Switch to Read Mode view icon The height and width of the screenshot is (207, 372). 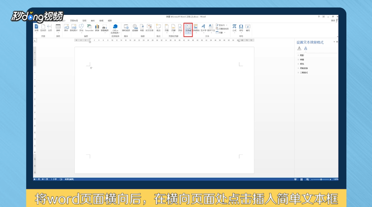click(296, 180)
